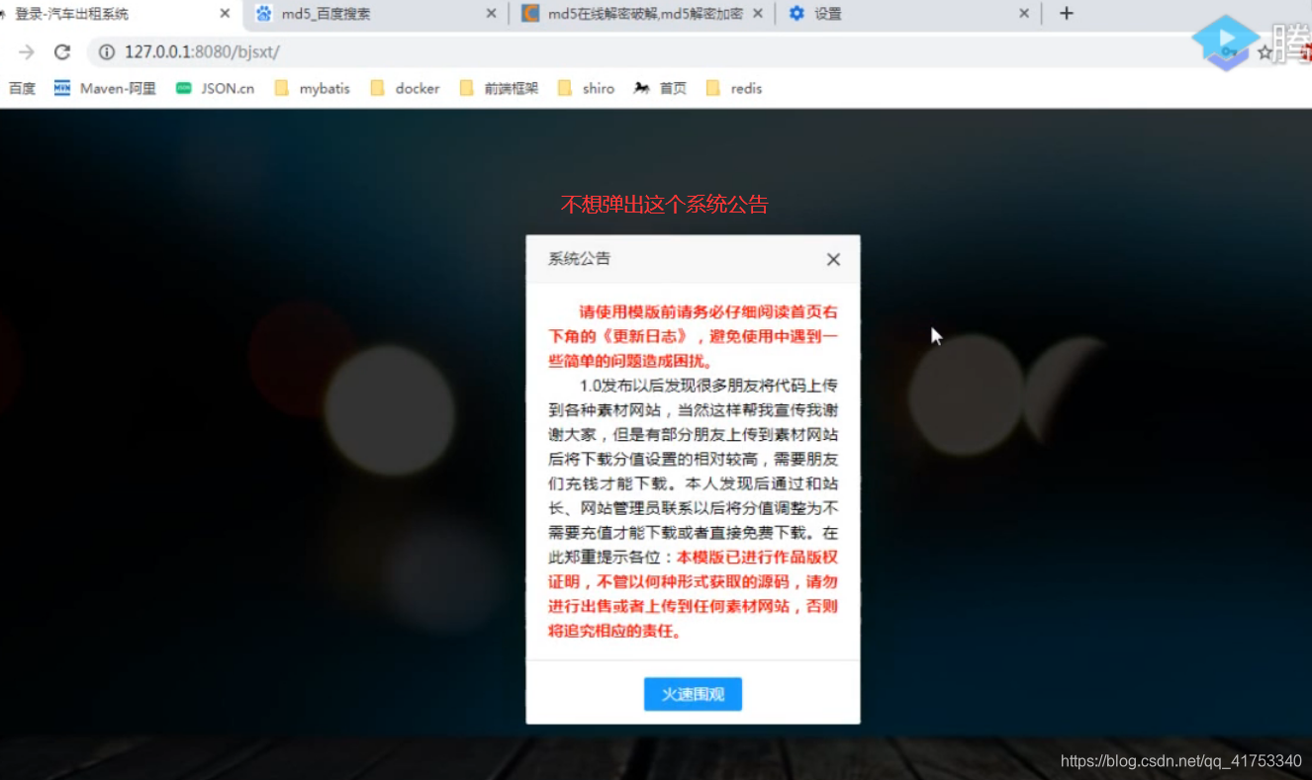1312x780 pixels.
Task: Close the md5在线解密破解 tab
Action: click(x=758, y=14)
